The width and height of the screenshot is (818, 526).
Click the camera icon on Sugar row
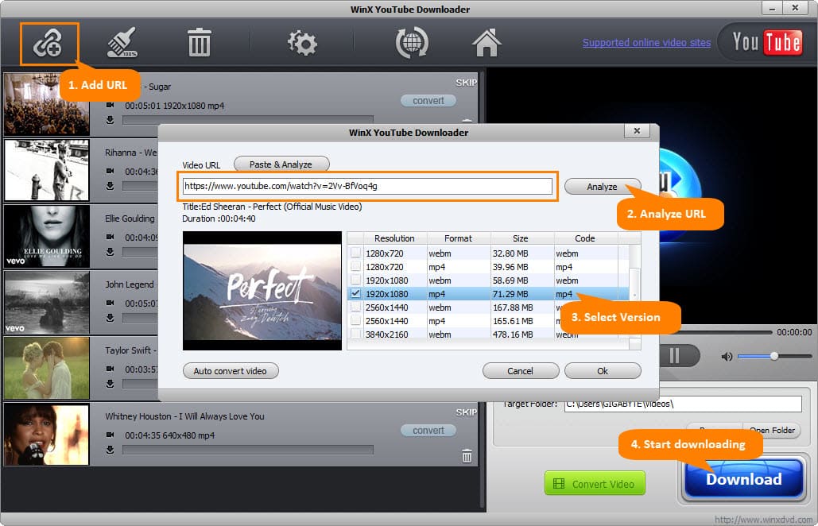110,106
